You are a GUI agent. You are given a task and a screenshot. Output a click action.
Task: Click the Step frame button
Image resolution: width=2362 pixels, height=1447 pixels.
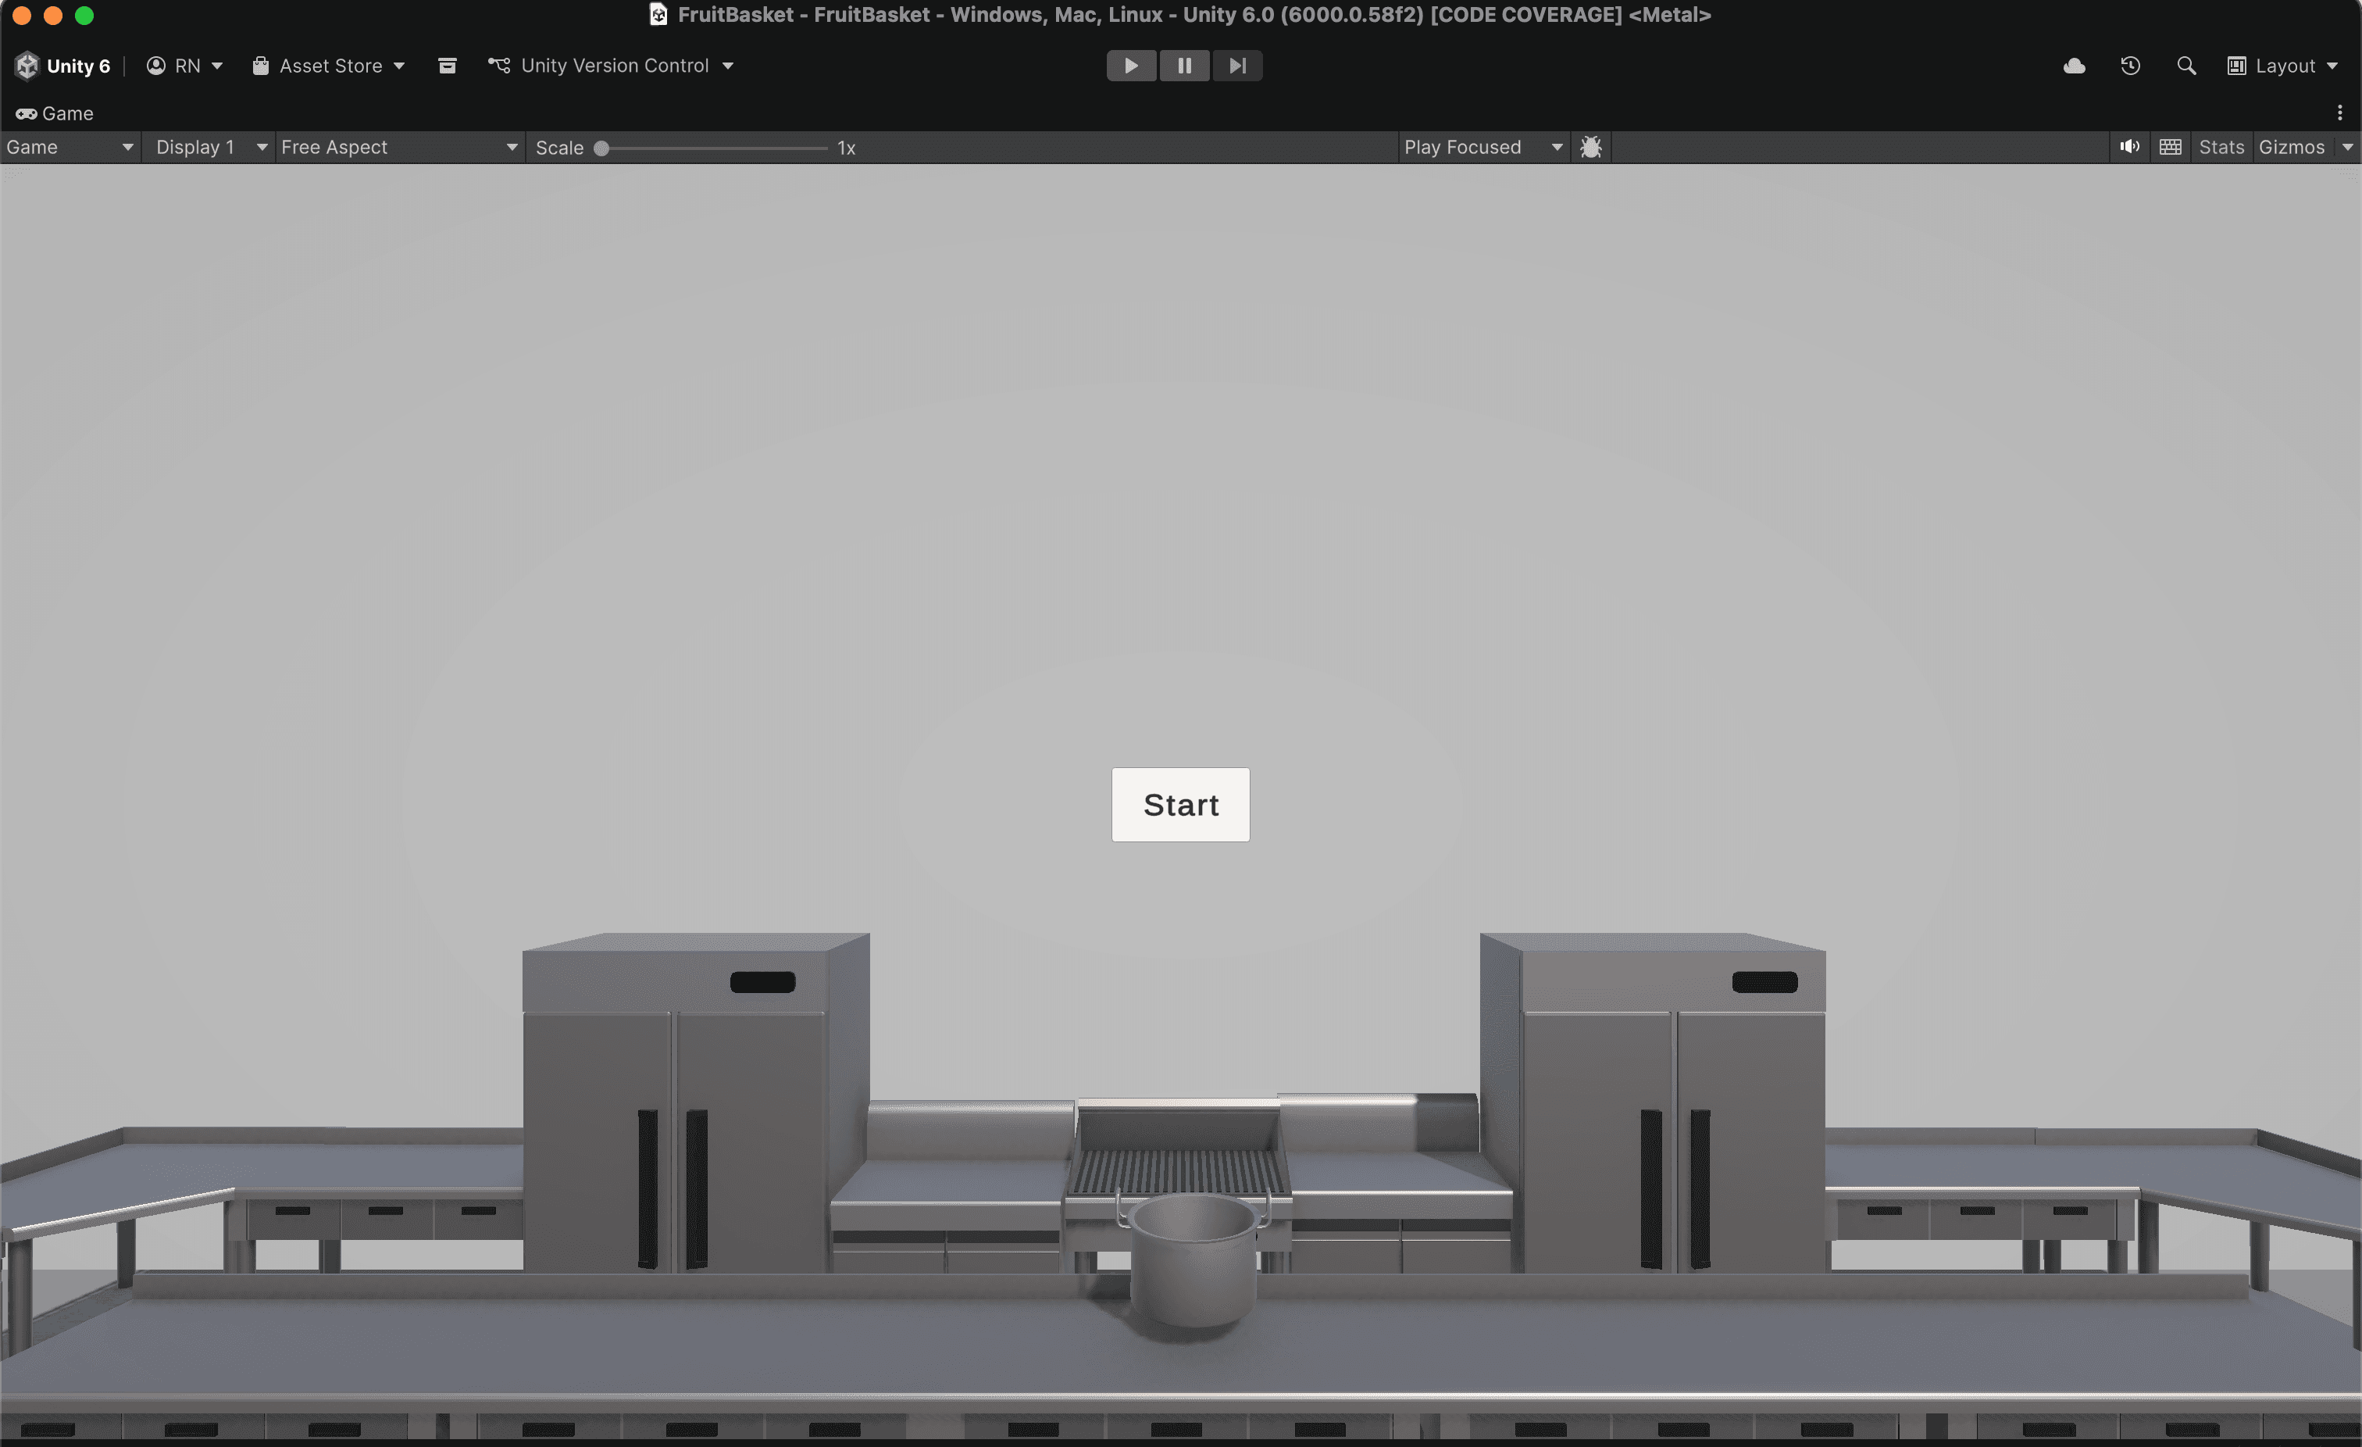point(1237,65)
